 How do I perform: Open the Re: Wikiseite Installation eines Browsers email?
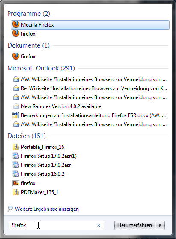coord(90,88)
